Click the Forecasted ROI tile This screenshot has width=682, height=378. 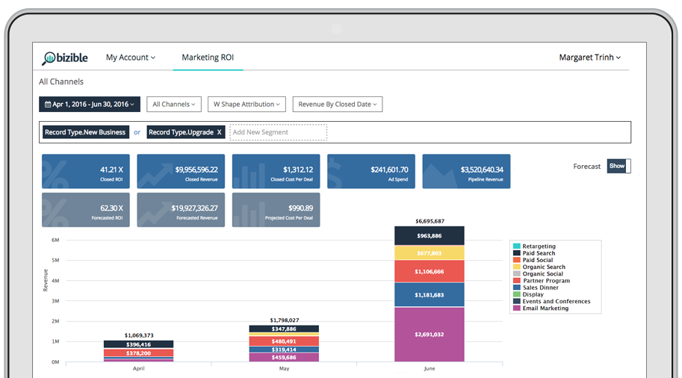[86, 210]
